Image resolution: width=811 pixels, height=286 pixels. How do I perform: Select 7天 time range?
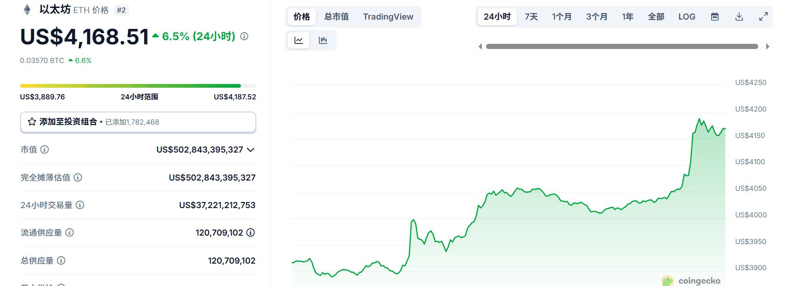(531, 17)
